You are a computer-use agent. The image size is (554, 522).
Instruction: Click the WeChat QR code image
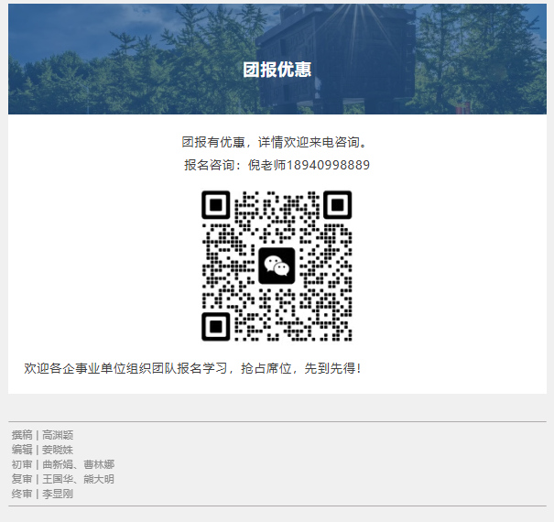277,266
